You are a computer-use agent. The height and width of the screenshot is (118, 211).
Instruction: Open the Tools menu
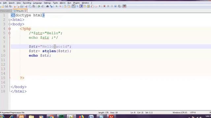[55, 3]
